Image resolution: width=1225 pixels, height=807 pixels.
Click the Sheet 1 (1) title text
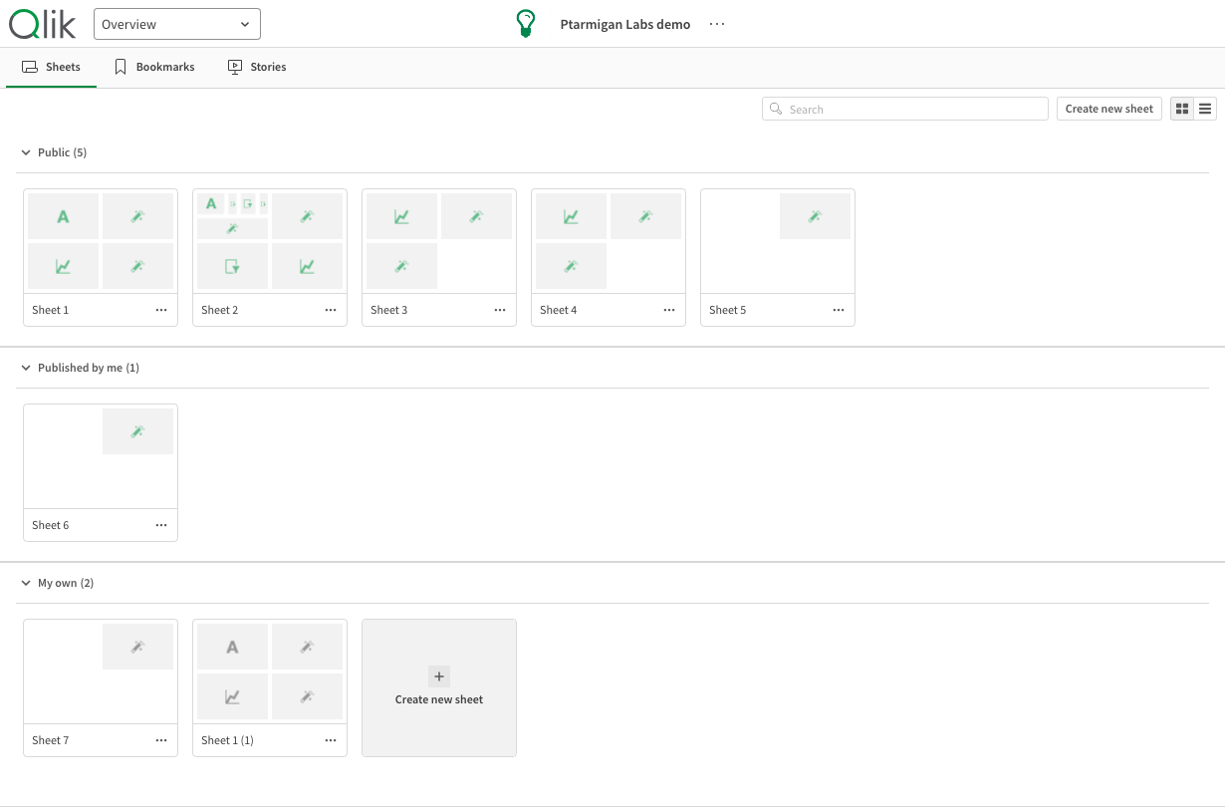tap(227, 740)
